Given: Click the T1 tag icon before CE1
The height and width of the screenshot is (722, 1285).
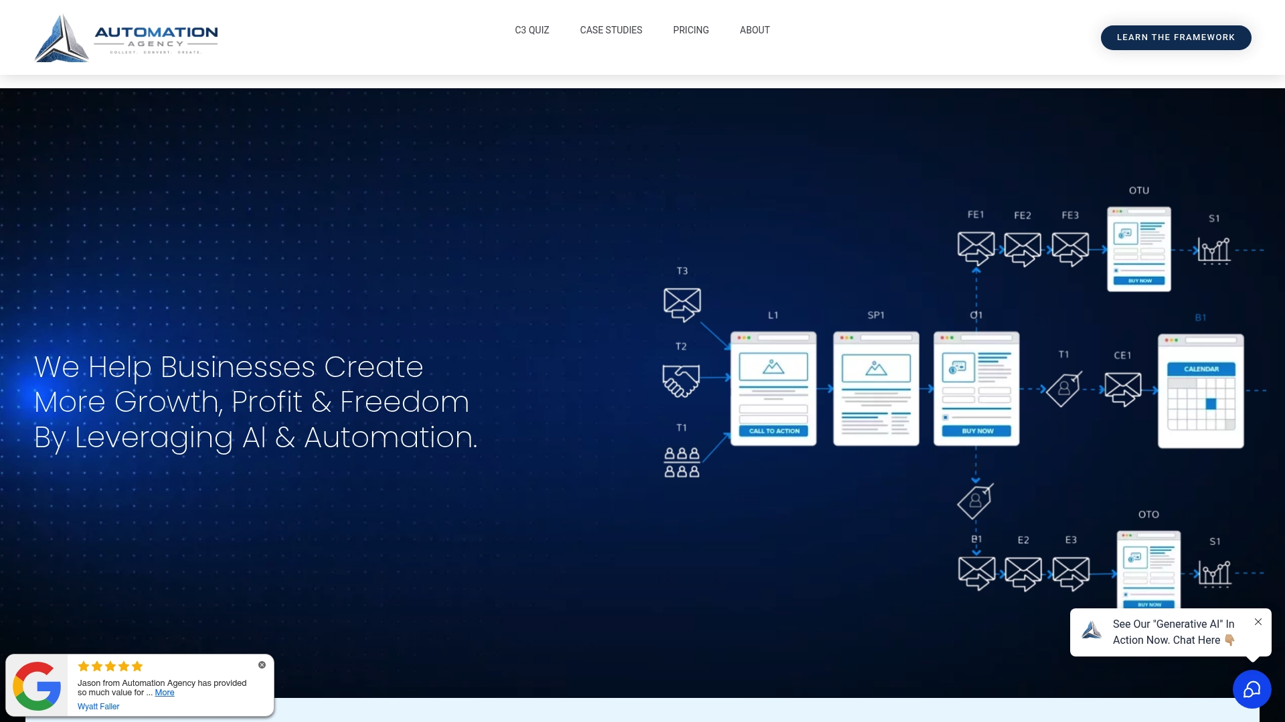Looking at the screenshot, I should point(1064,389).
